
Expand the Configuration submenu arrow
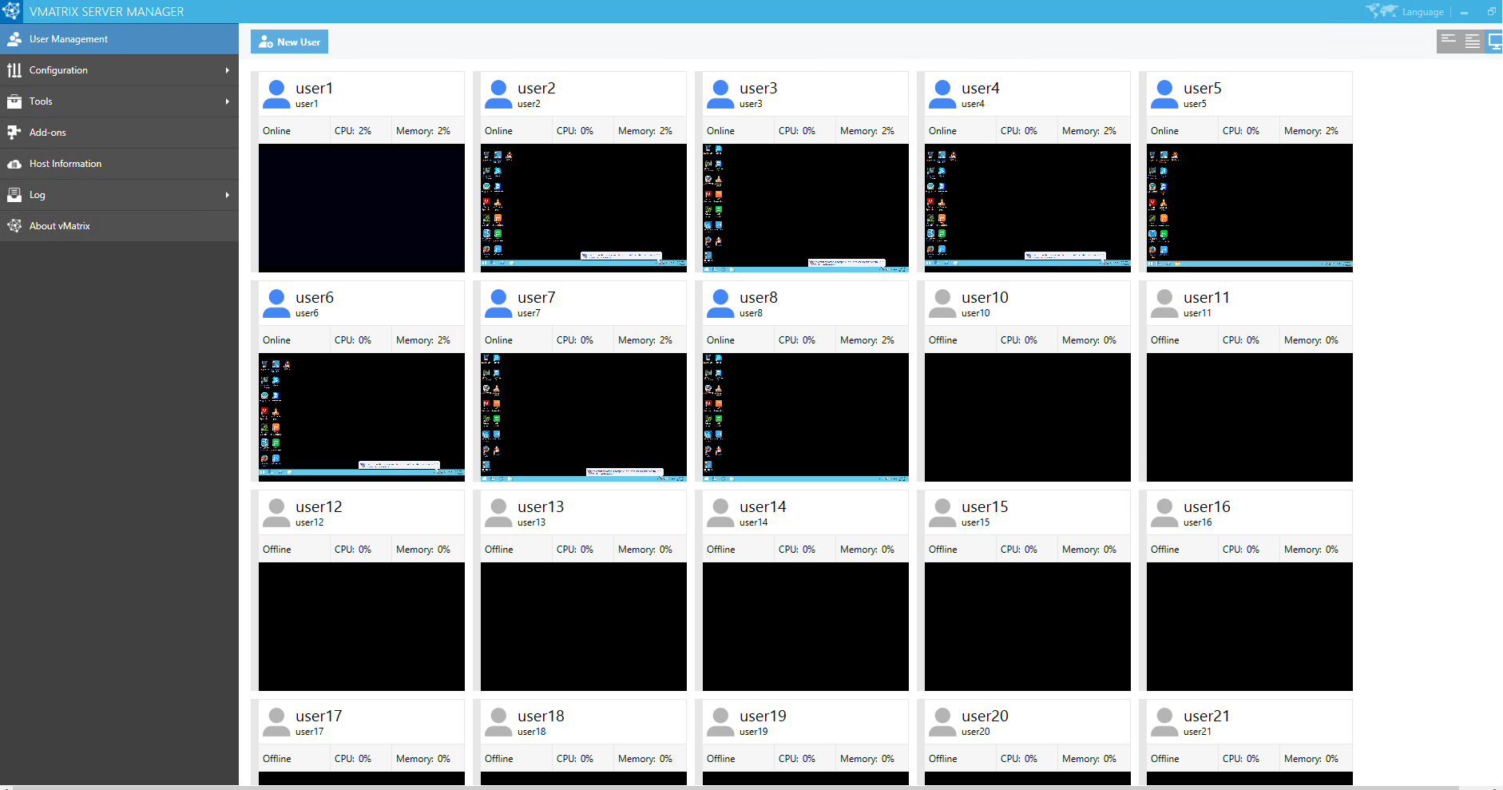228,69
